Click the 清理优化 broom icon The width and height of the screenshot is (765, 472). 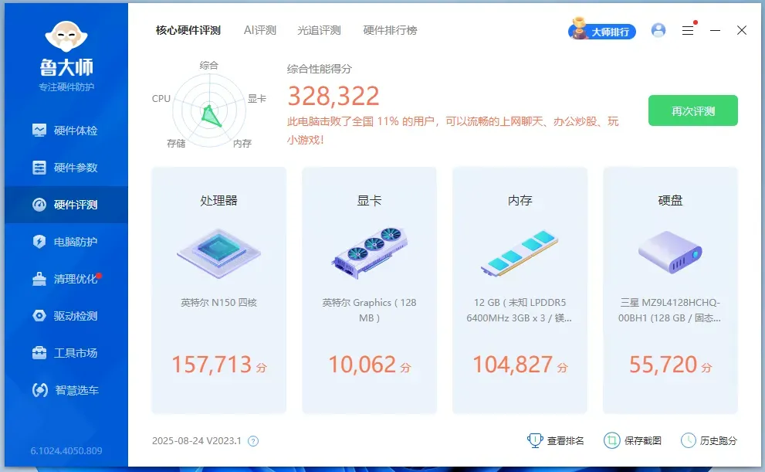point(39,279)
